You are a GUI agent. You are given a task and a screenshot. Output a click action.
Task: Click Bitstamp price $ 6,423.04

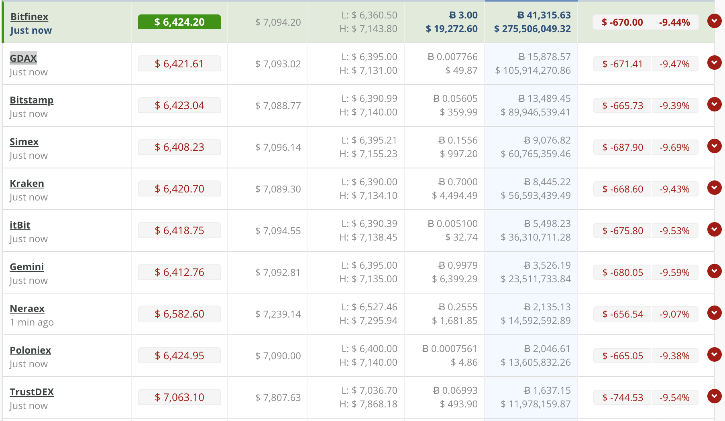point(179,105)
